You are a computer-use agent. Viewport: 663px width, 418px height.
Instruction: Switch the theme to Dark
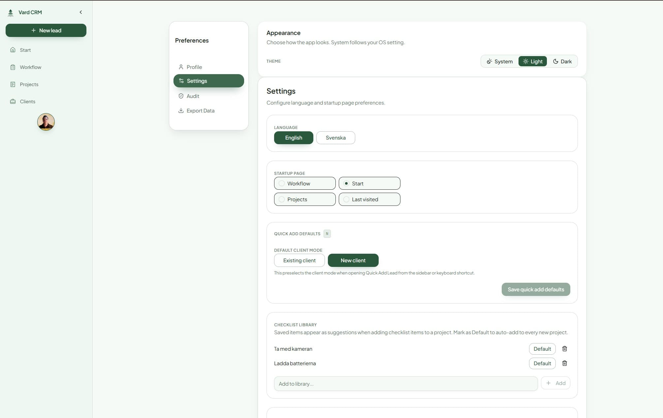[562, 61]
